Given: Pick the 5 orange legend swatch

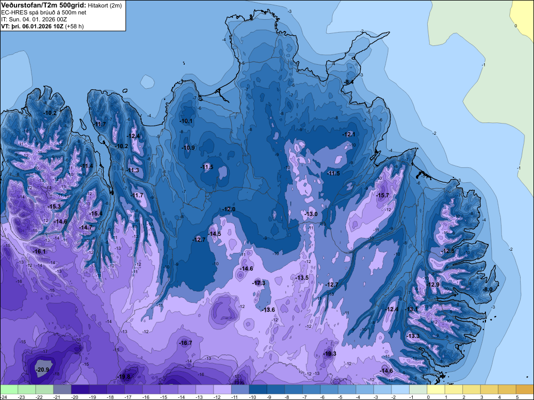Looking at the screenshot, I should pyautogui.click(x=525, y=389).
